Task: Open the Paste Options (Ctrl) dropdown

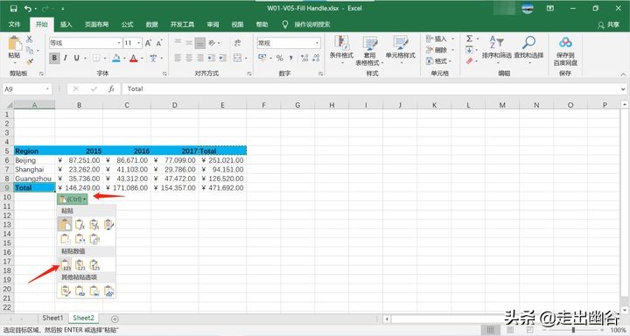Action: pos(73,199)
